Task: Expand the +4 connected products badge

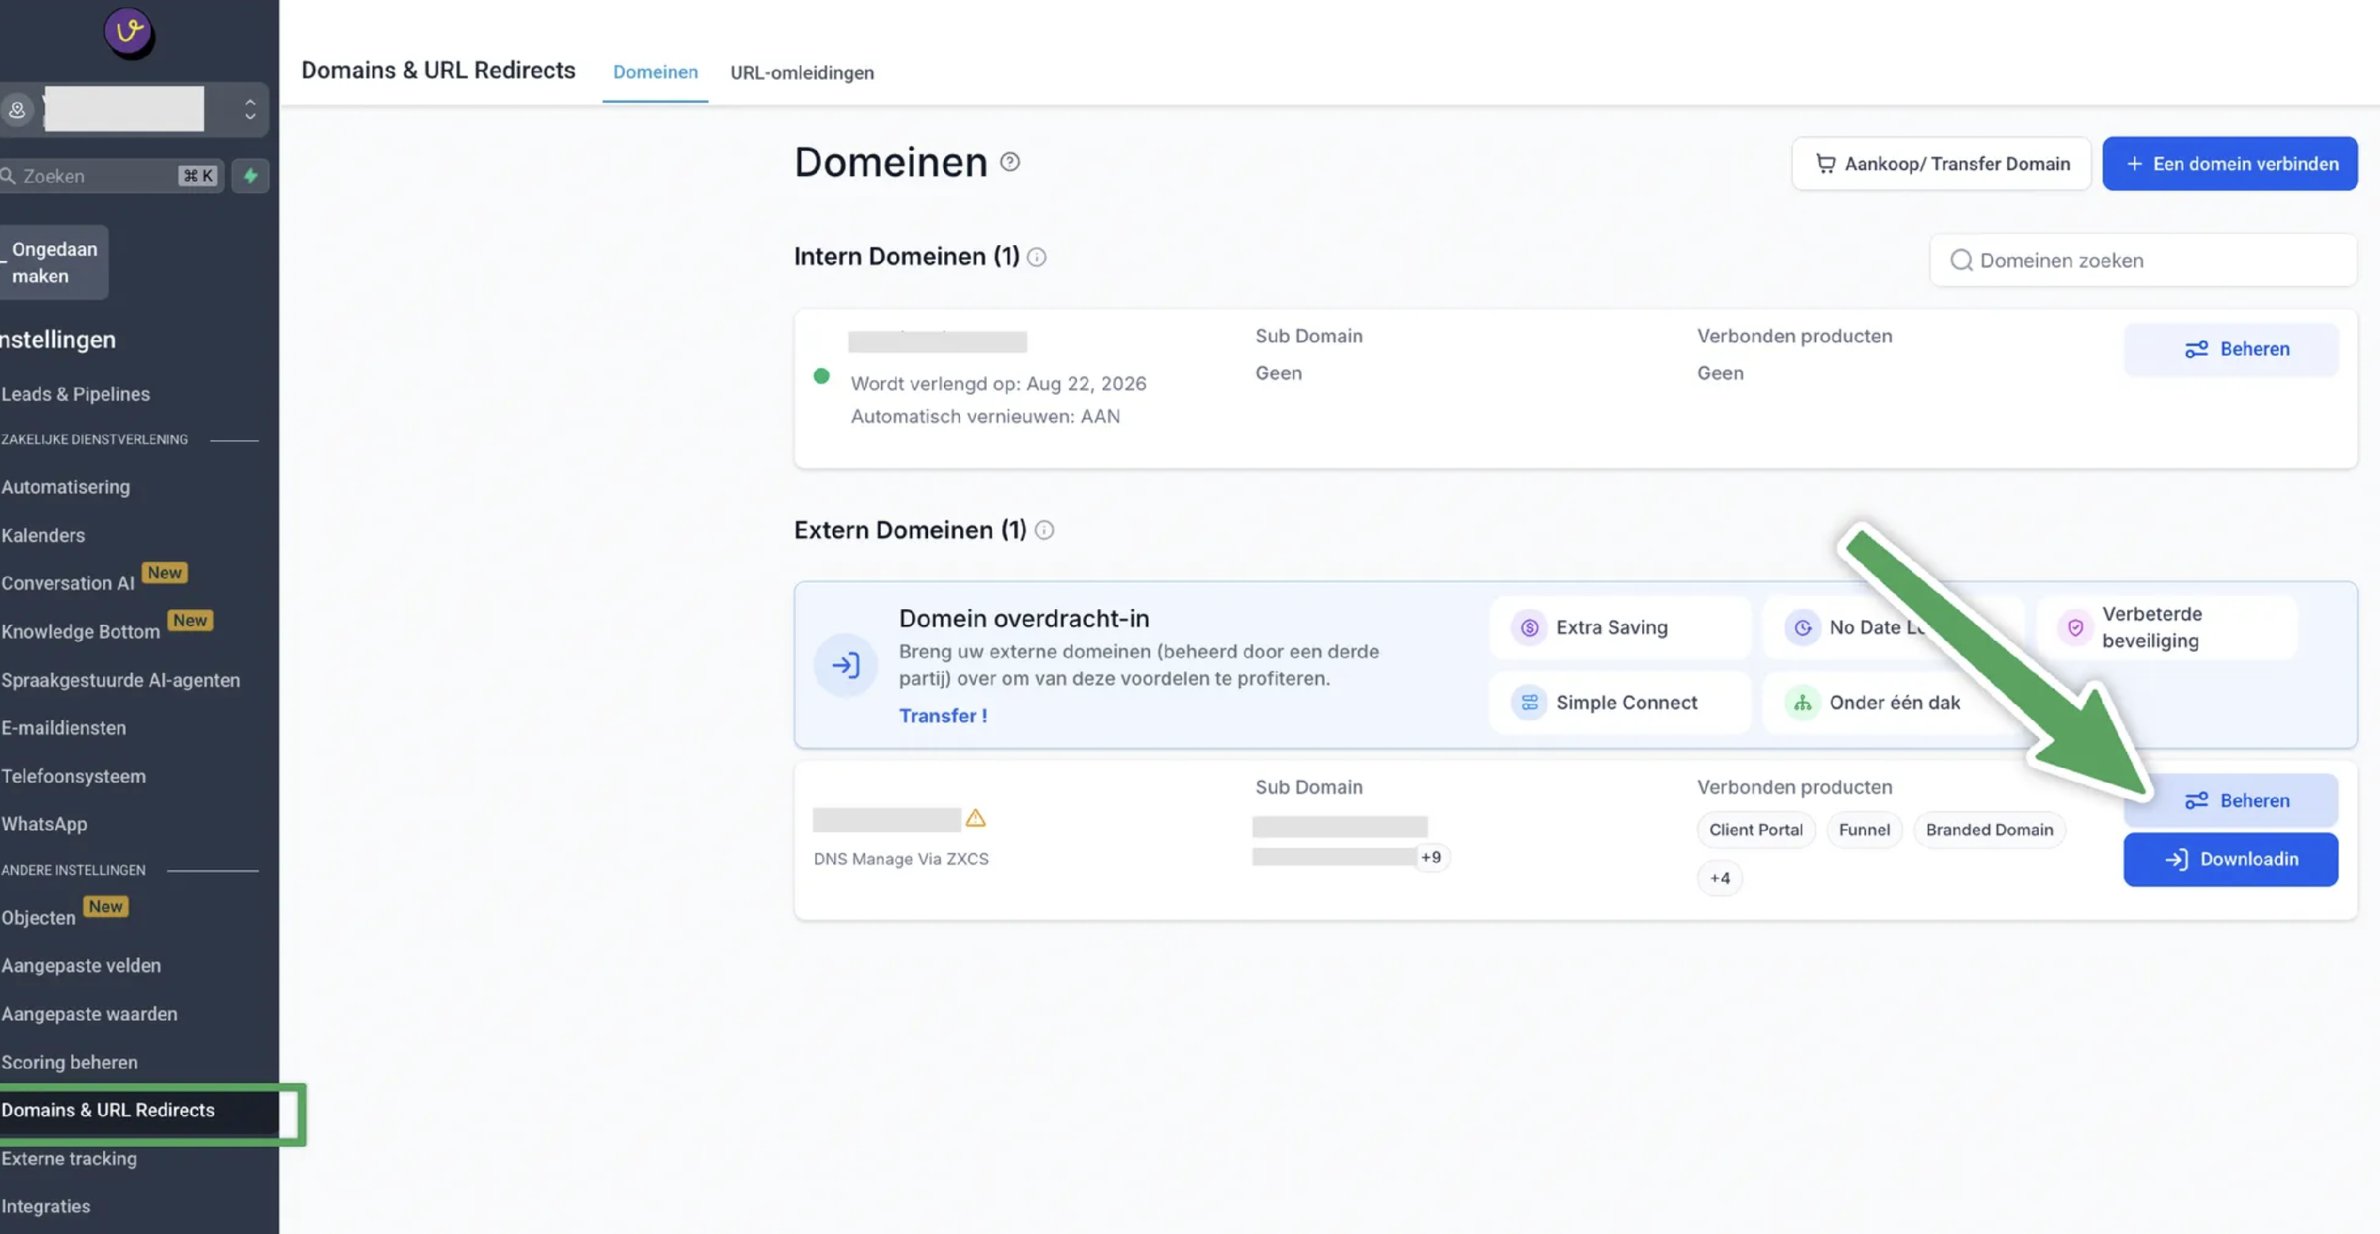Action: [1719, 879]
